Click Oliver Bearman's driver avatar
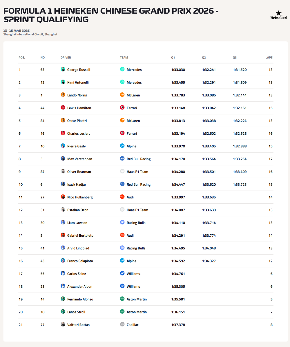This screenshot has width=290, height=347. 63,171
